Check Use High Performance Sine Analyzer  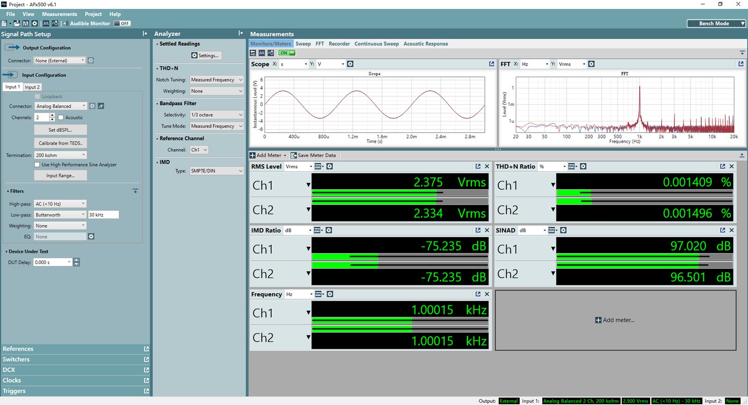(37, 165)
